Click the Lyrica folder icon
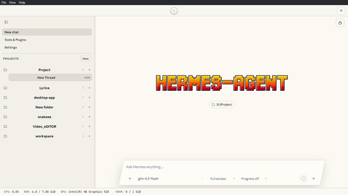Viewport: 348px width, 195px height. click(x=5, y=88)
